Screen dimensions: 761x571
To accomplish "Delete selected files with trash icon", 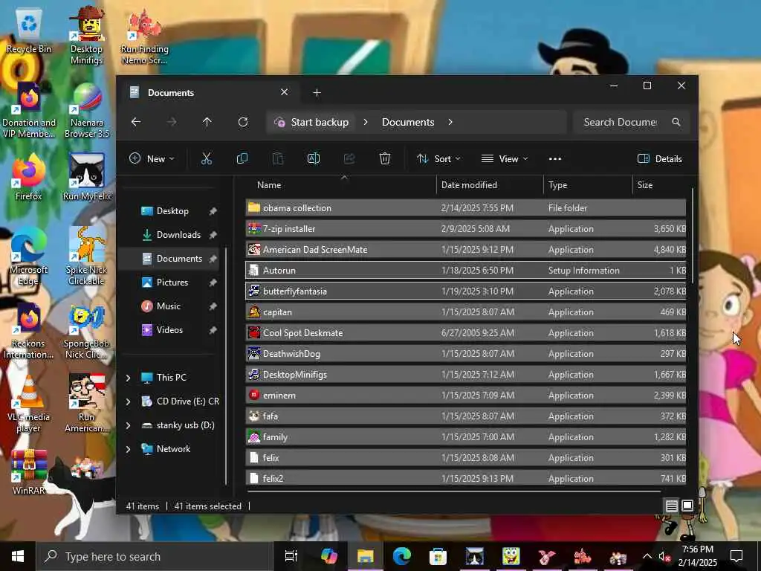I will tap(385, 159).
